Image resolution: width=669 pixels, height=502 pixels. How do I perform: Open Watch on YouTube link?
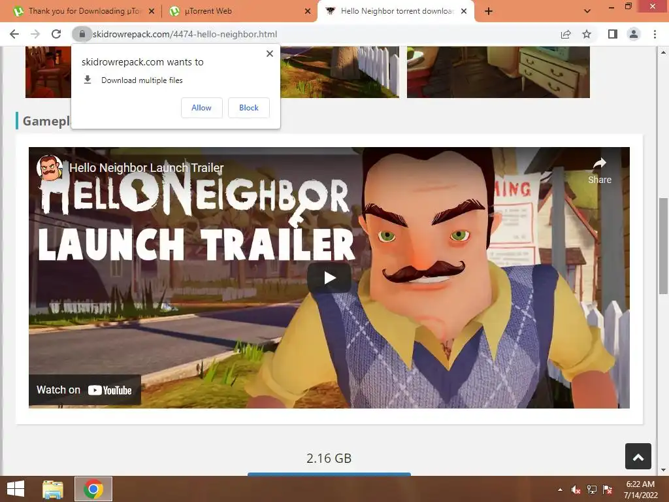tap(84, 390)
